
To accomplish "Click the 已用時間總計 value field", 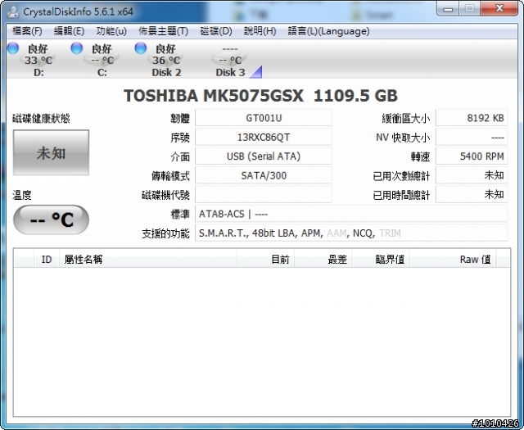I will tap(472, 195).
